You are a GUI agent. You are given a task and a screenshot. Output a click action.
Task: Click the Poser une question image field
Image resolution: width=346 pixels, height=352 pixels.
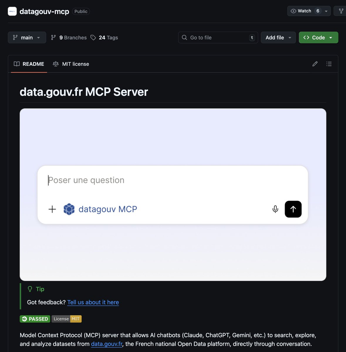click(x=173, y=180)
